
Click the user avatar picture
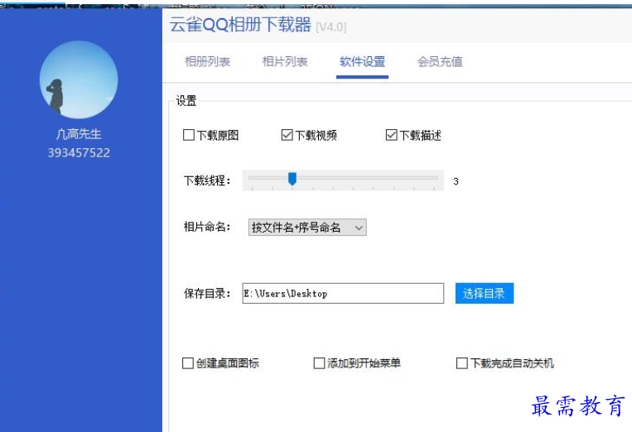click(x=79, y=79)
